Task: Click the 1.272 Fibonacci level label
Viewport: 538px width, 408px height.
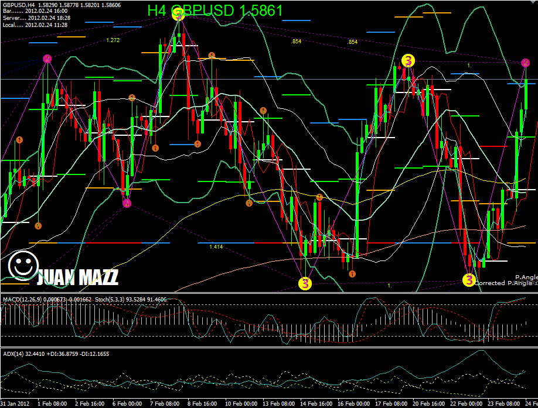Action: pos(113,40)
